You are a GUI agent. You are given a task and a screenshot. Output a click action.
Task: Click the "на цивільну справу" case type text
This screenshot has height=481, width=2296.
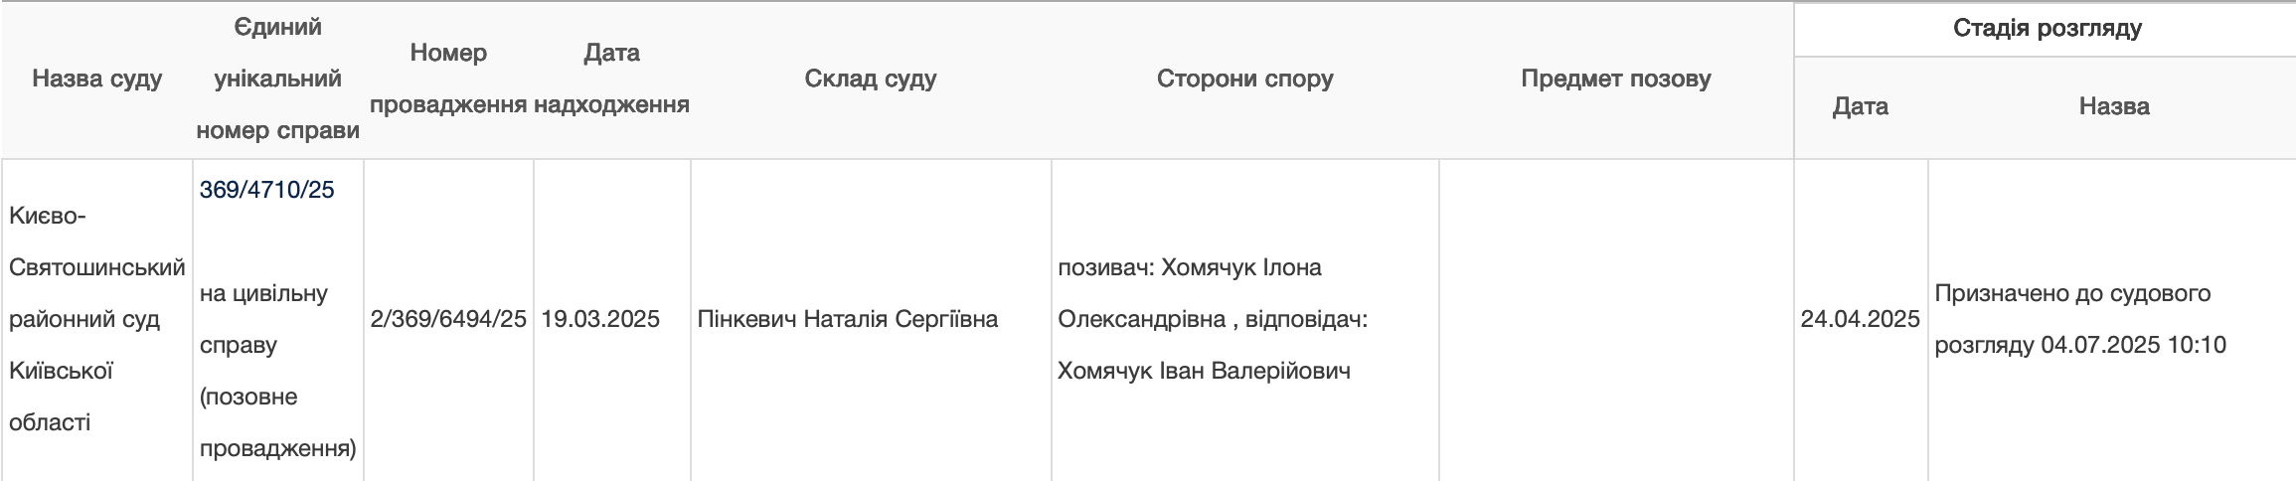coord(263,319)
